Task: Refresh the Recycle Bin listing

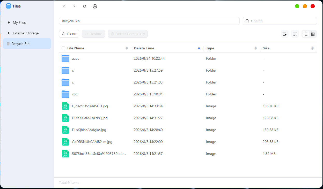Action: click(85, 6)
